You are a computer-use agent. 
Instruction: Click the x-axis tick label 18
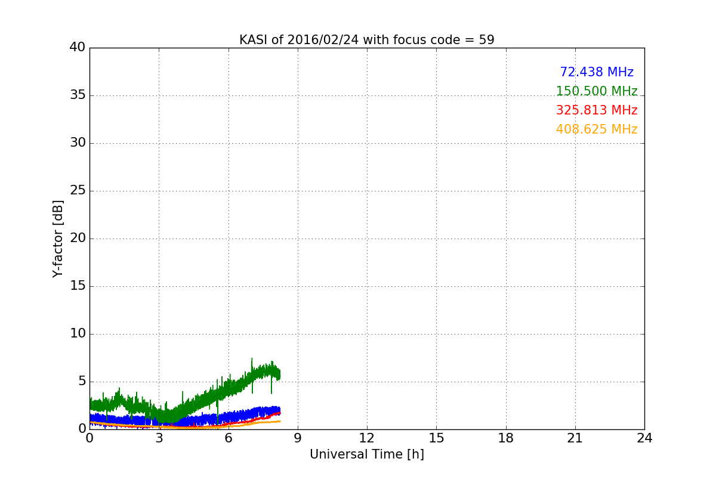(x=505, y=438)
